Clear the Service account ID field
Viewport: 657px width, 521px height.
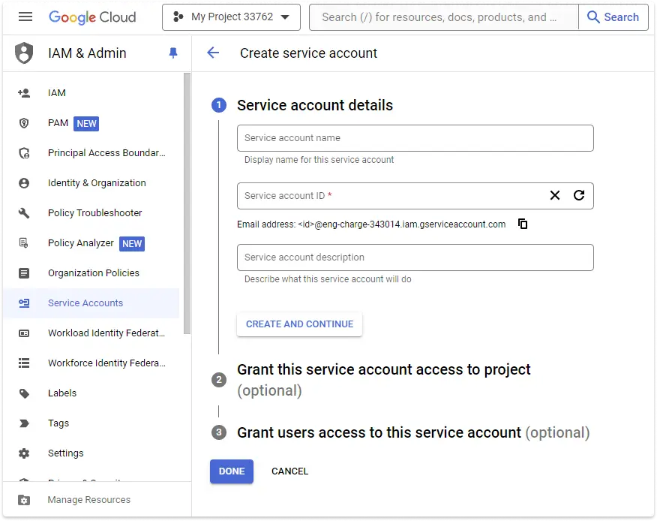[555, 195]
